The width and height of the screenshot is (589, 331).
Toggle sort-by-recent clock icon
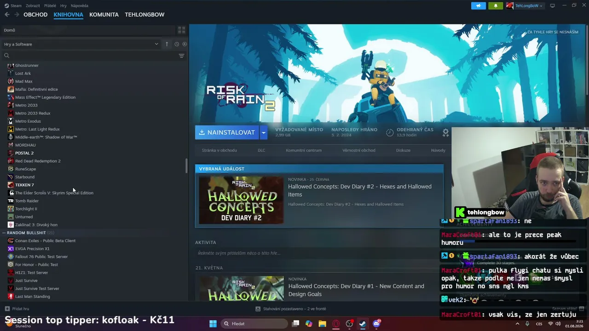click(177, 44)
